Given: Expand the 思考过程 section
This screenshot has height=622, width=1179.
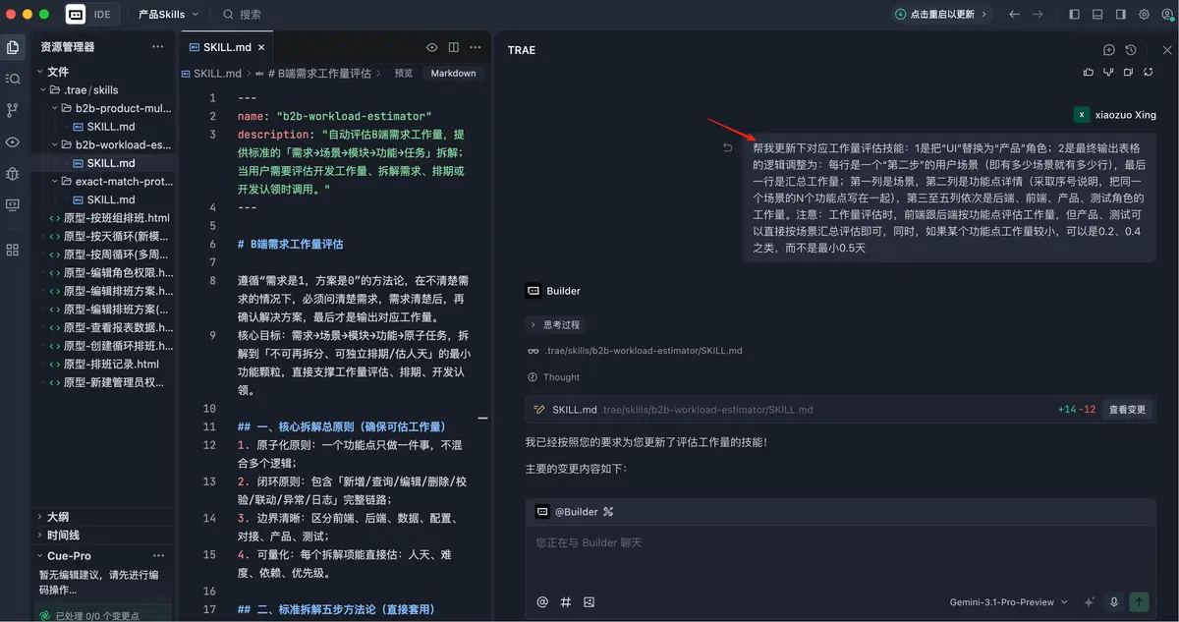Looking at the screenshot, I should [x=555, y=324].
